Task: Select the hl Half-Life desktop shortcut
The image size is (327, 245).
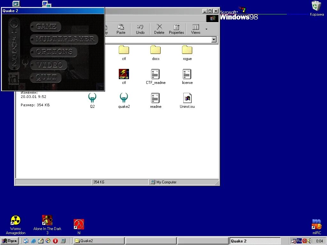Action: coord(79,227)
